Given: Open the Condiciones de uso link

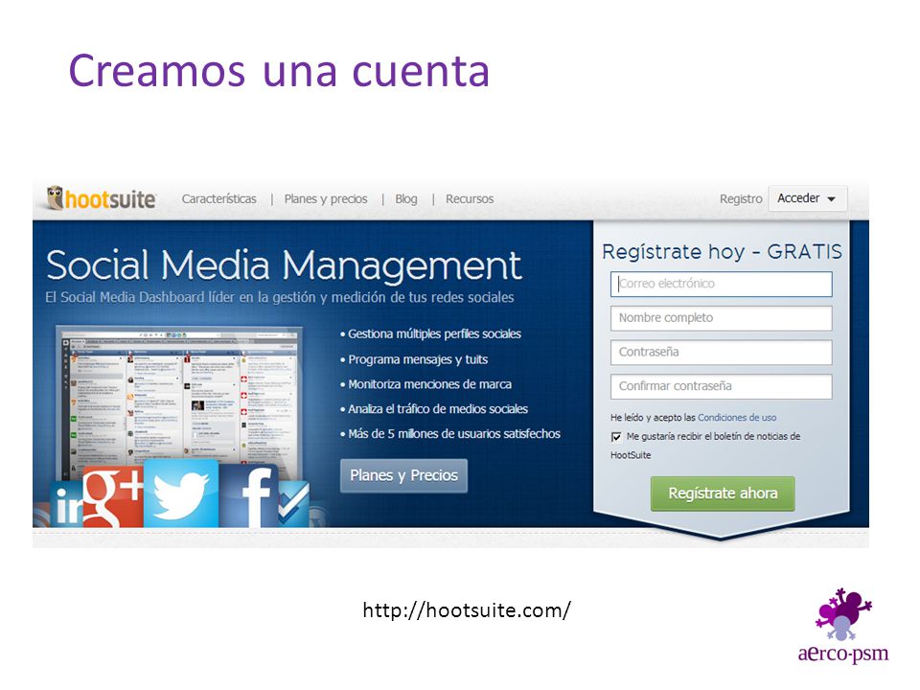Looking at the screenshot, I should click(737, 418).
